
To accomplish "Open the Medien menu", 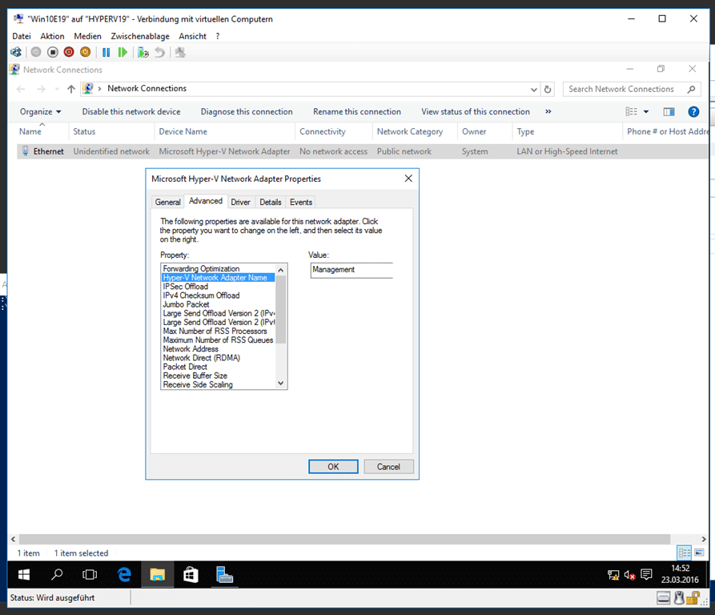I will pos(87,36).
